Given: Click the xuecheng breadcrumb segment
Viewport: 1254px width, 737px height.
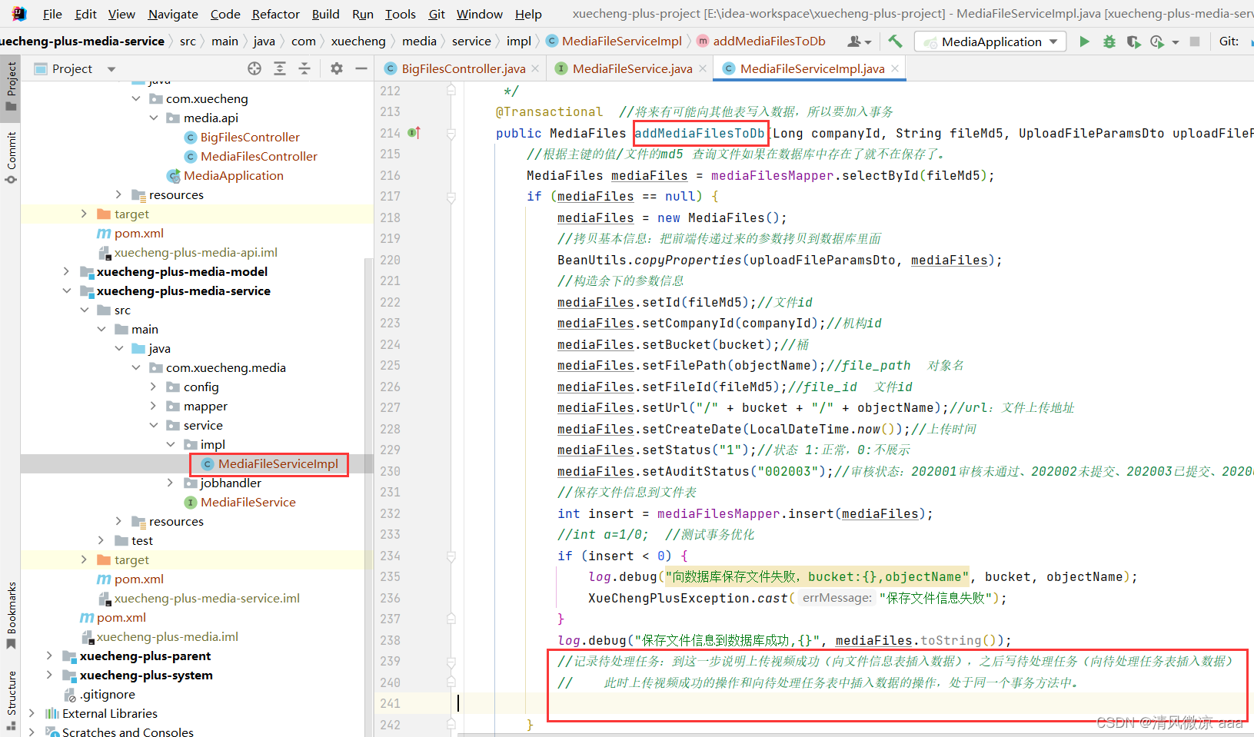Looking at the screenshot, I should coord(358,41).
